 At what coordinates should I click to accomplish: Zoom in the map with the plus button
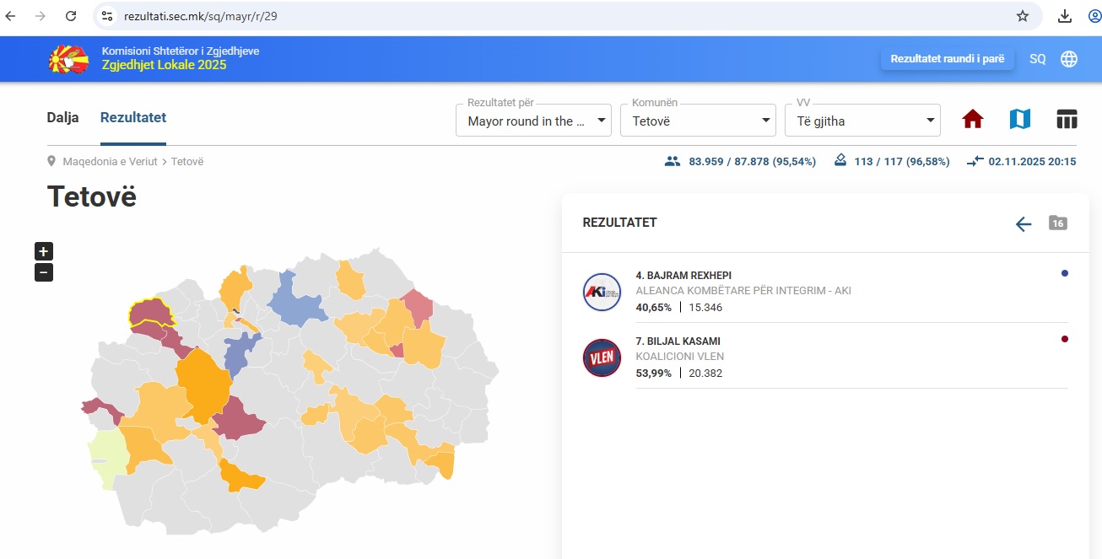coord(44,250)
